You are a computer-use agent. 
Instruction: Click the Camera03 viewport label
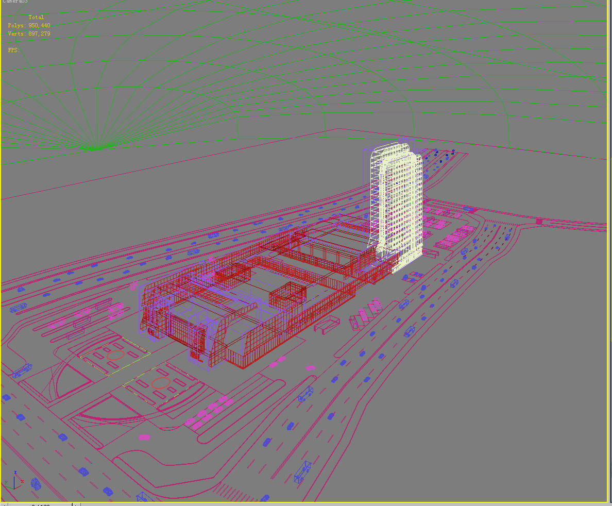point(15,2)
